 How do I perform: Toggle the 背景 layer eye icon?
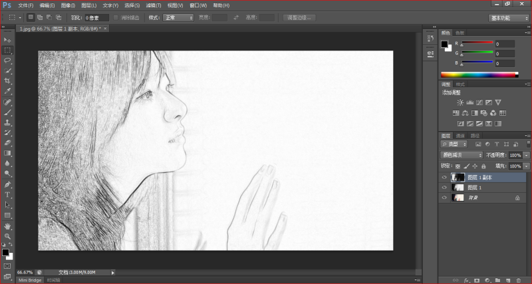coord(444,198)
